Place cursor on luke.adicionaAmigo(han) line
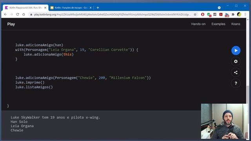 coord(39,45)
